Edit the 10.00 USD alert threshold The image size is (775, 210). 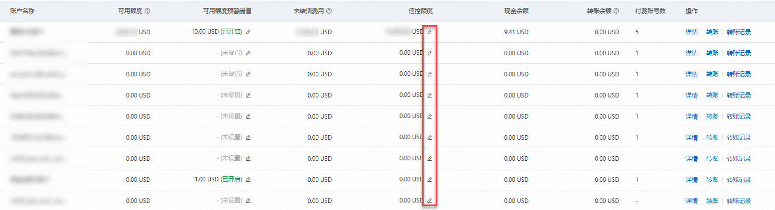(x=248, y=32)
